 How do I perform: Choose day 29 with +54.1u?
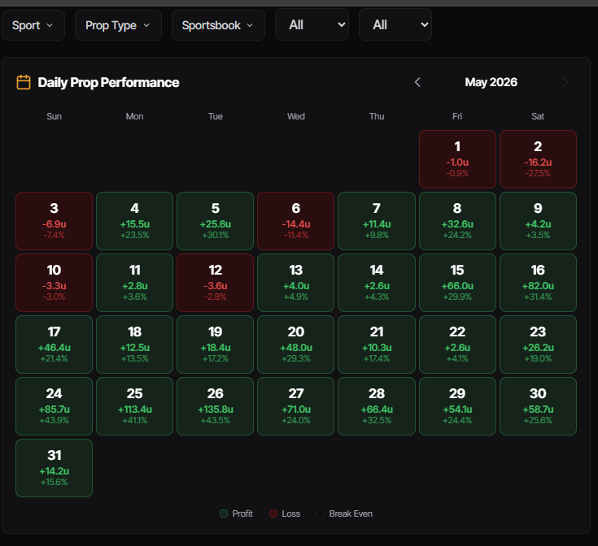[x=457, y=406]
